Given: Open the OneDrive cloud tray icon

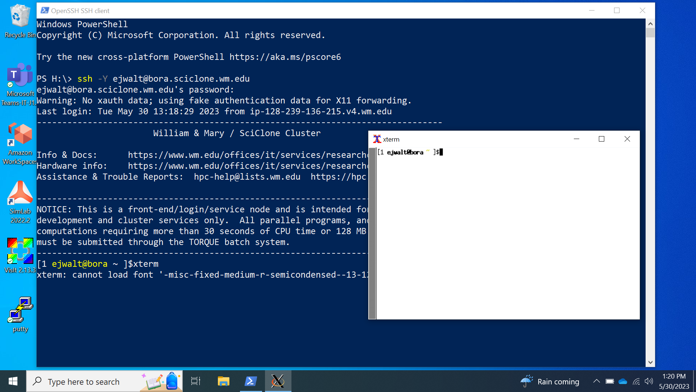Looking at the screenshot, I should coord(623,381).
